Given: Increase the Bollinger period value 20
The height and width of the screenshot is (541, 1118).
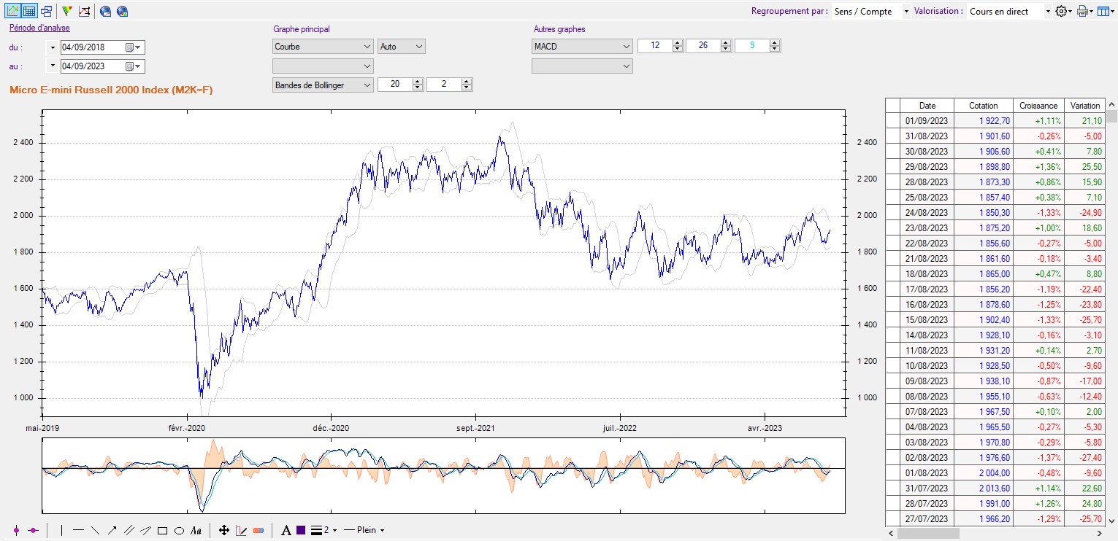Looking at the screenshot, I should point(418,82).
